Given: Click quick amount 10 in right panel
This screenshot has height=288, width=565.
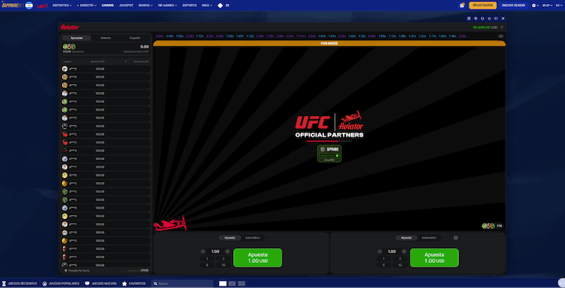Looking at the screenshot, I should pyautogui.click(x=400, y=265).
